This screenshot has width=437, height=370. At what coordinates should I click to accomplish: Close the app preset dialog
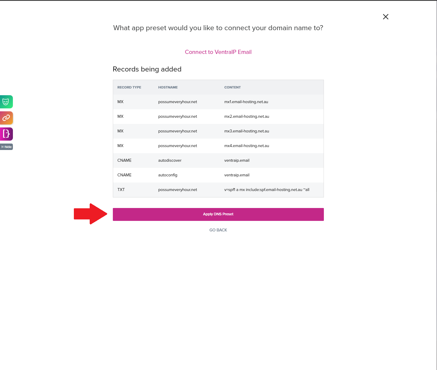point(385,17)
